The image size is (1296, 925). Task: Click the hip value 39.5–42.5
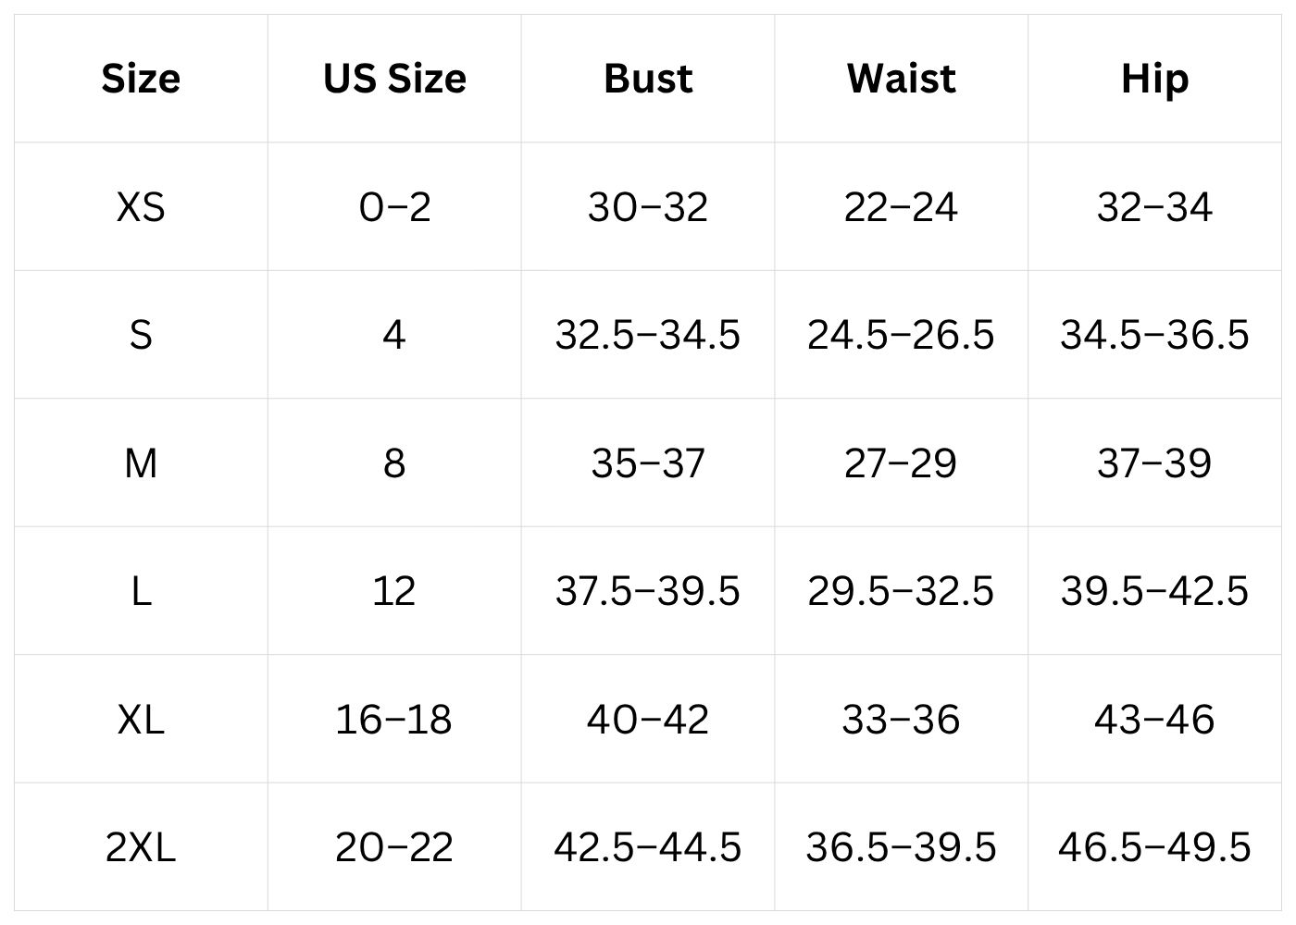pos(1154,591)
